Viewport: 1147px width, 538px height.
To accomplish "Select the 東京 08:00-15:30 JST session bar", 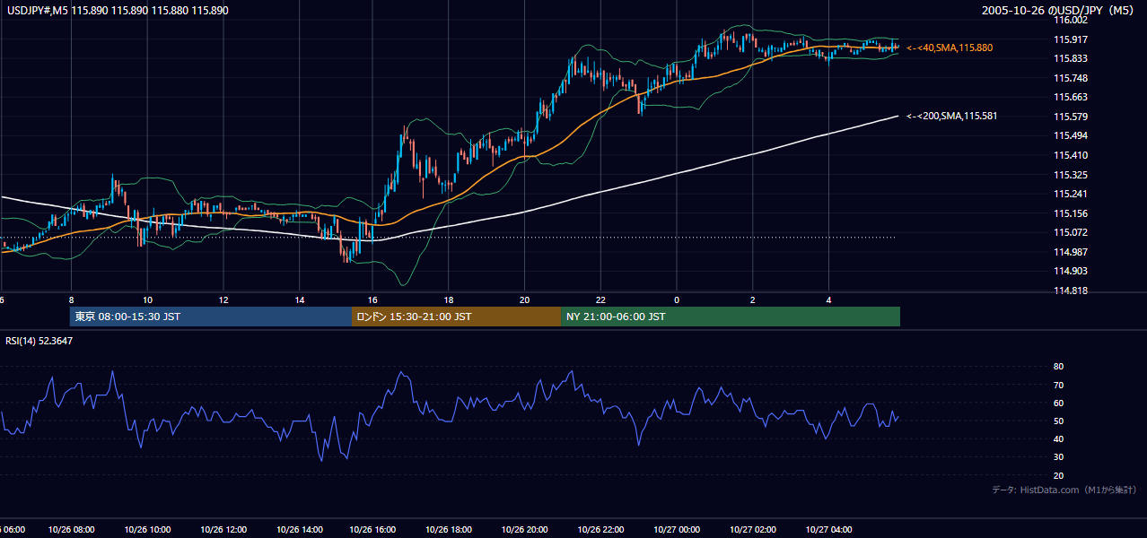I will (210, 317).
